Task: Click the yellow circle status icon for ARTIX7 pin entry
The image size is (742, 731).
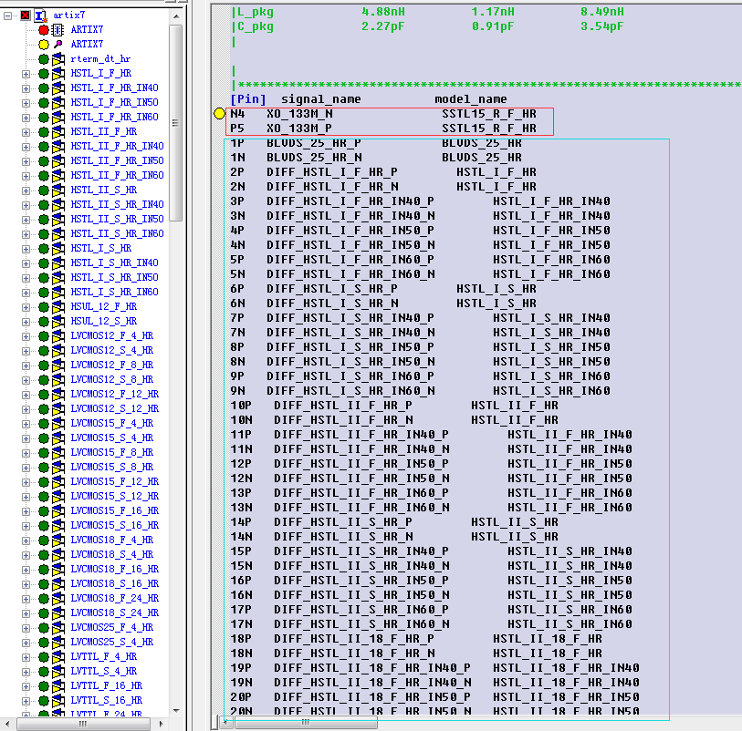Action: (x=44, y=45)
